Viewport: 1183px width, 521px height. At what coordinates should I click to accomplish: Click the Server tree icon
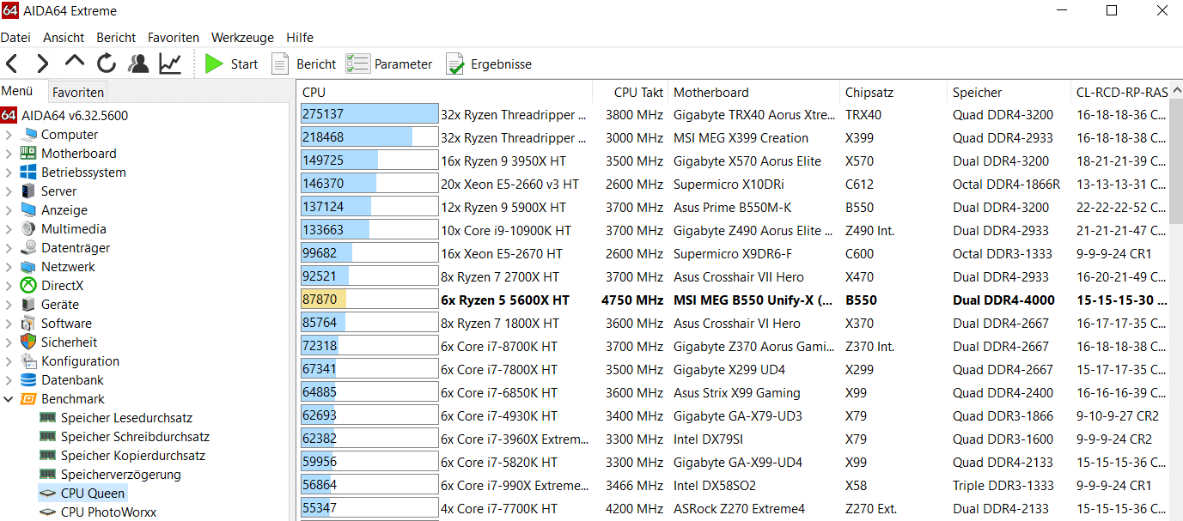pos(29,191)
